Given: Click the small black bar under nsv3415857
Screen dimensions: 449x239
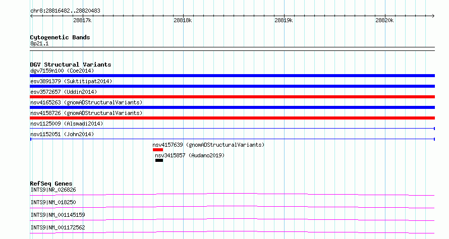Looking at the screenshot, I should (159, 160).
